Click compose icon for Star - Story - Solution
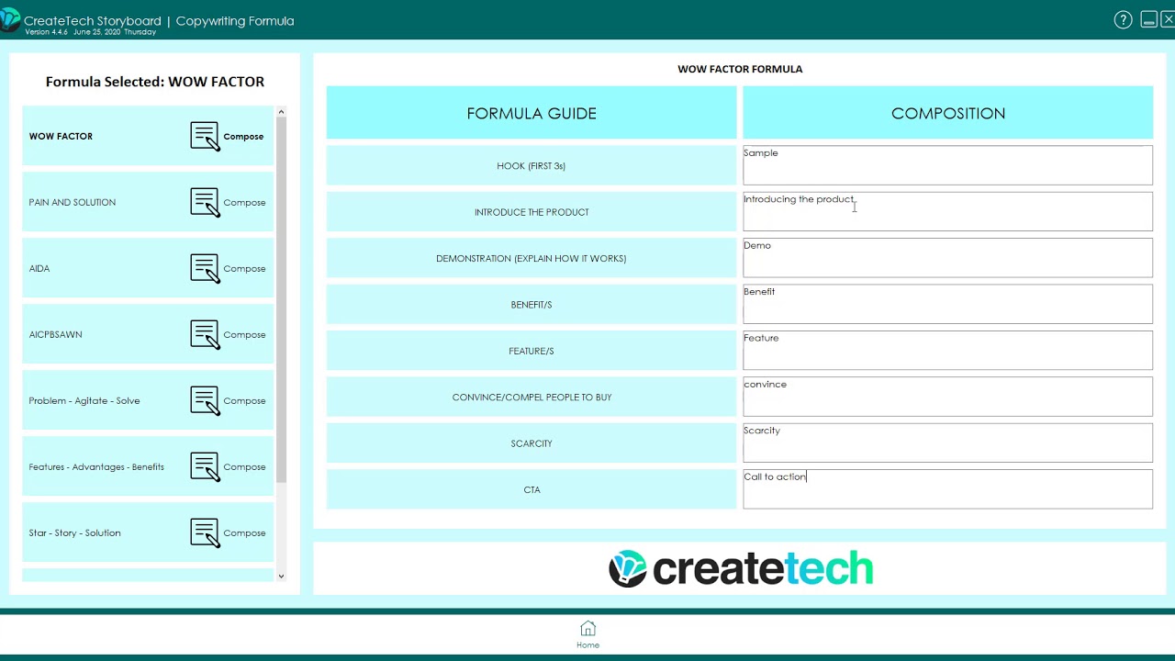 tap(205, 532)
